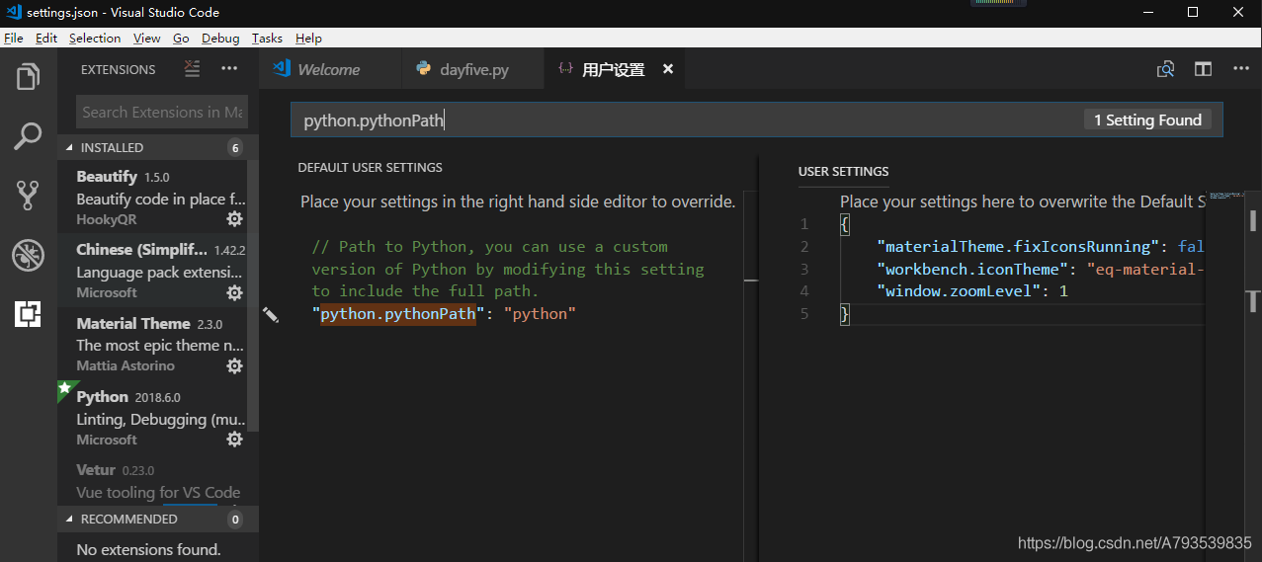Screen dimensions: 1262x562
Task: Open the manage gear for Python extension
Action: coord(235,440)
